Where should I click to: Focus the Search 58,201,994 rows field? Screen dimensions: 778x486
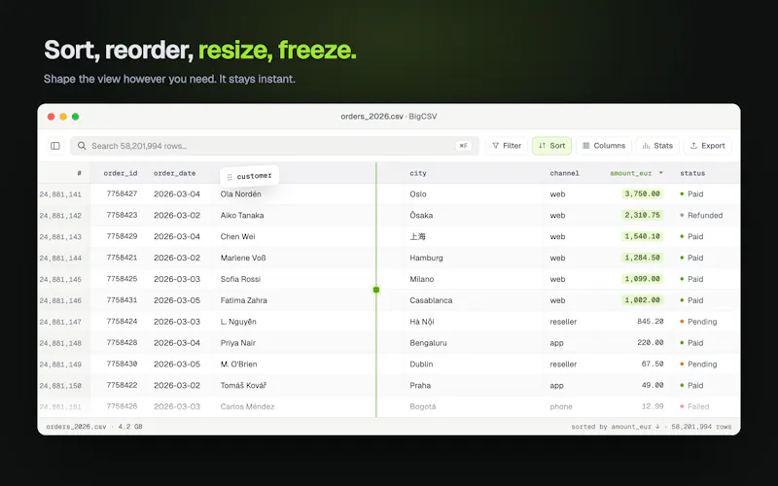click(x=274, y=146)
